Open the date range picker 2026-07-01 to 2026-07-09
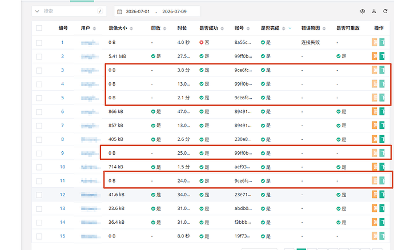Viewport: 394px width, 250px height. click(x=157, y=11)
